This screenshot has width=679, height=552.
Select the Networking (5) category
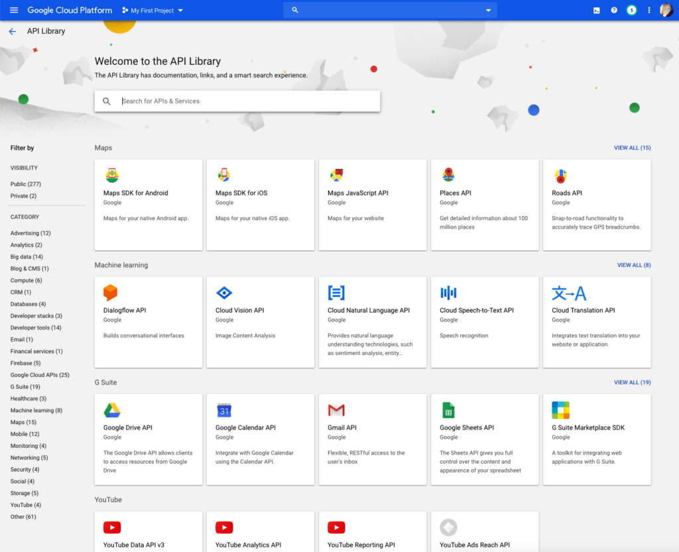[x=29, y=458]
